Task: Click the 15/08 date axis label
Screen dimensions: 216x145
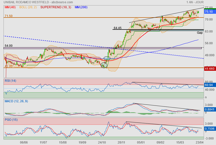Action: [63, 142]
